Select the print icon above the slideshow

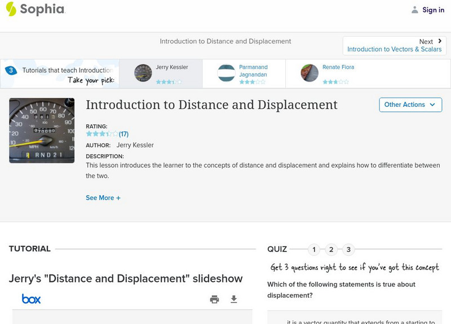click(x=214, y=299)
